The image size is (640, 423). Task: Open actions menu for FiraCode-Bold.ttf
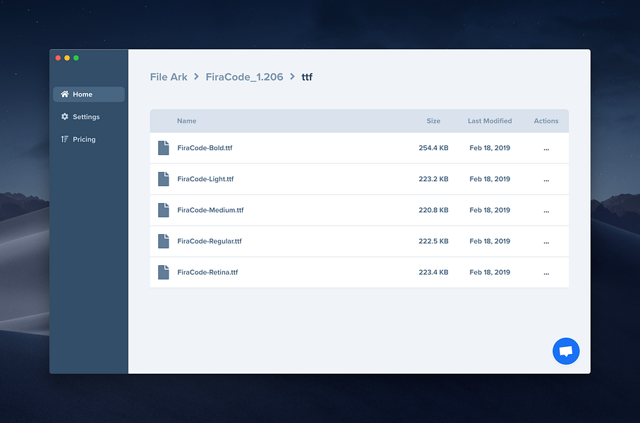point(546,148)
